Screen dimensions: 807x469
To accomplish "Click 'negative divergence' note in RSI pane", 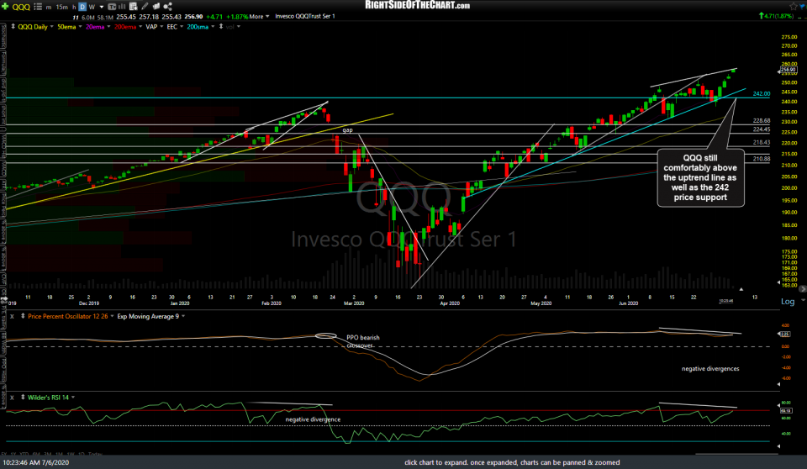I will pos(313,419).
